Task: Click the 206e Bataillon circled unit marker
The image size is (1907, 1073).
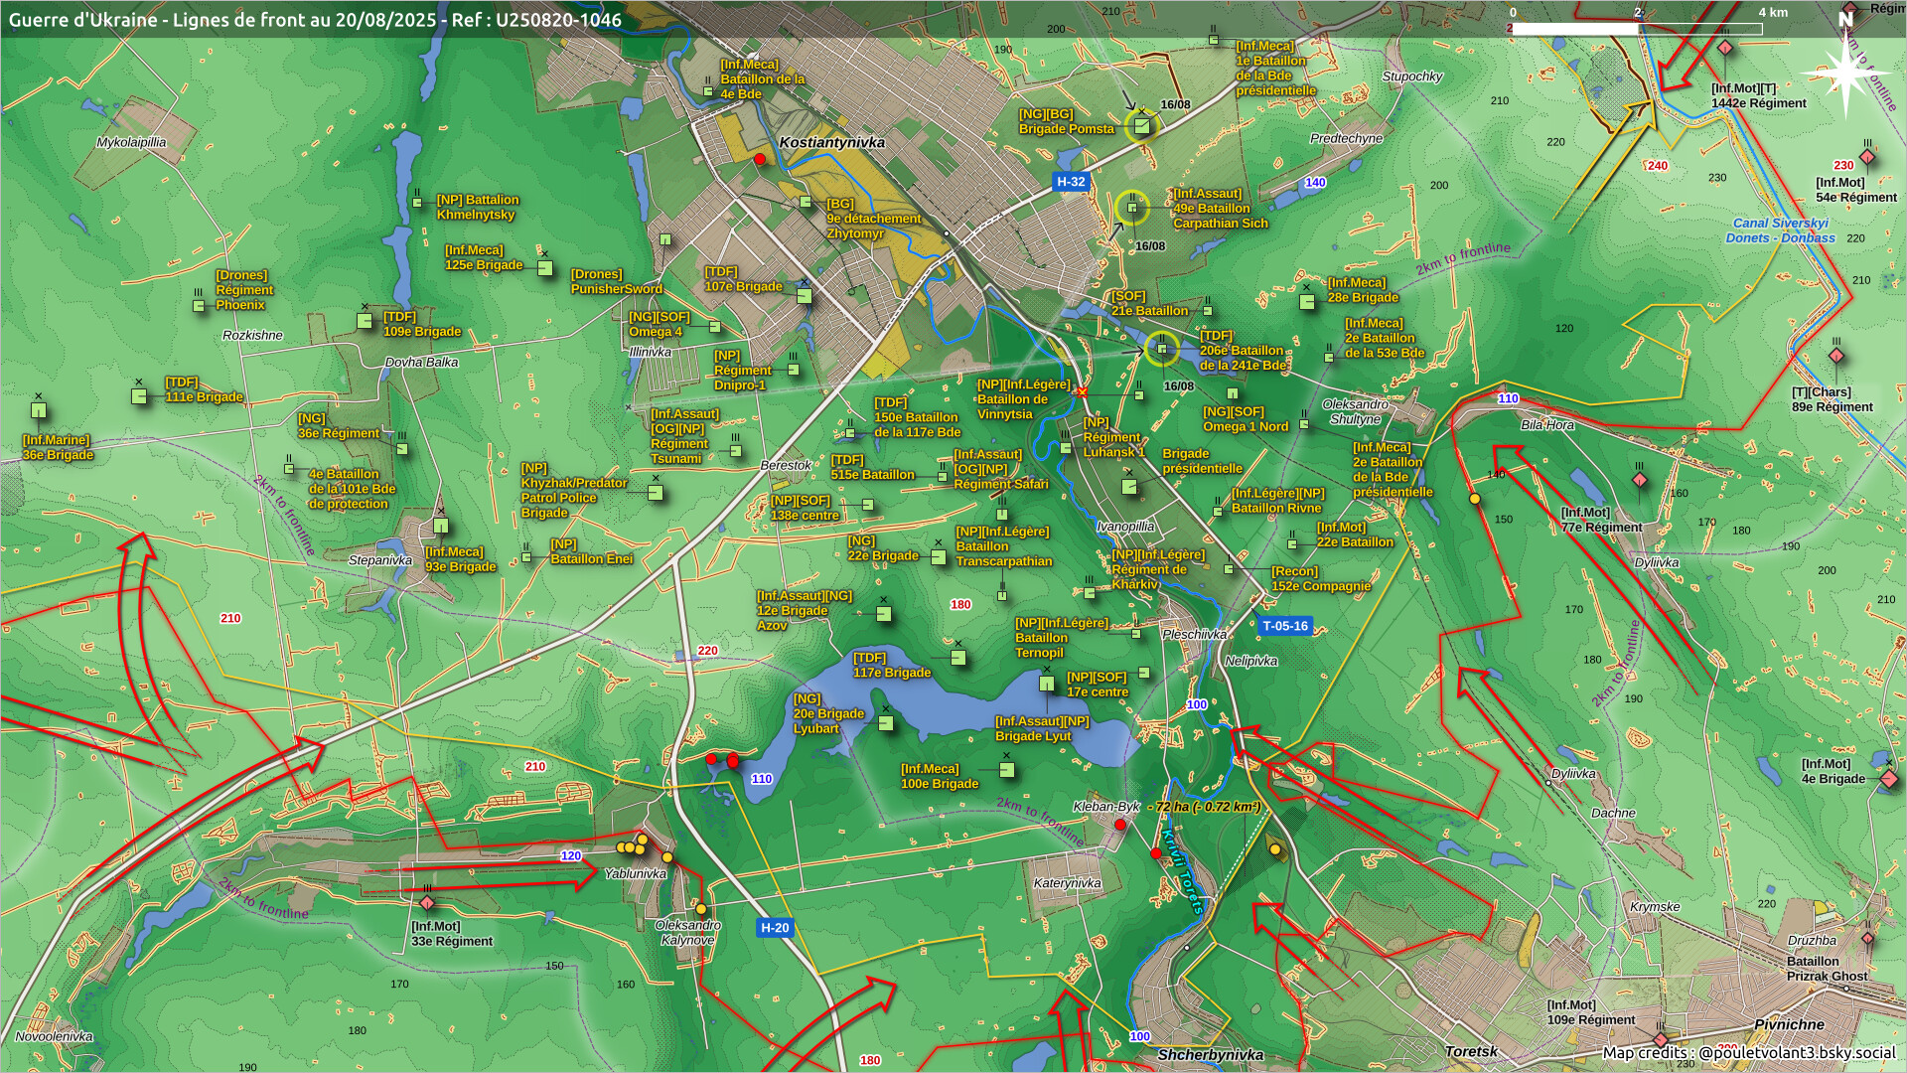Action: click(1161, 349)
